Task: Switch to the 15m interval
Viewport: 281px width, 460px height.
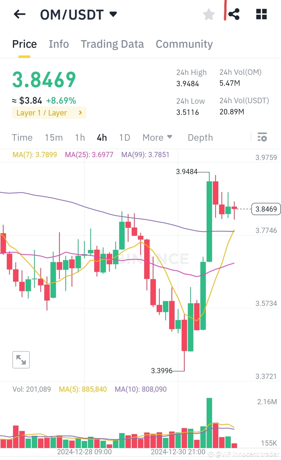Action: point(54,137)
